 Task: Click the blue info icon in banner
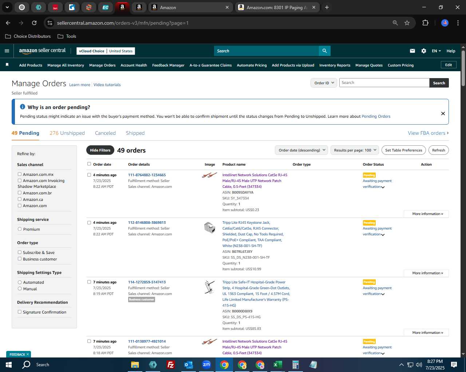point(23,107)
